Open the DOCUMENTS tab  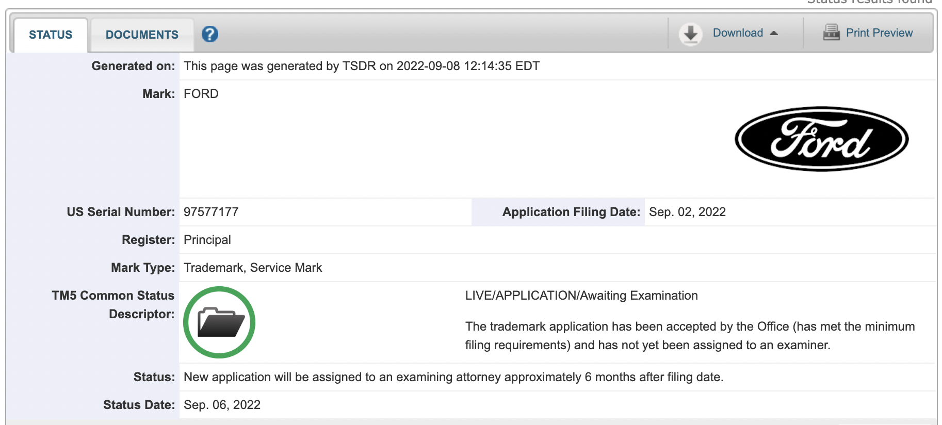(142, 35)
